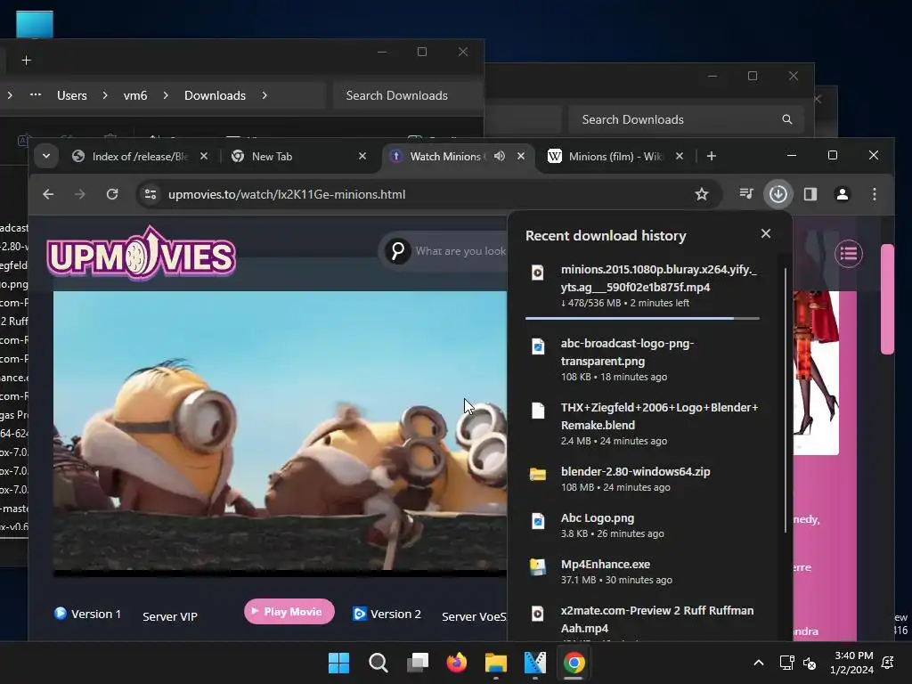This screenshot has width=912, height=684.
Task: Open File Explorer from taskbar
Action: click(x=496, y=663)
